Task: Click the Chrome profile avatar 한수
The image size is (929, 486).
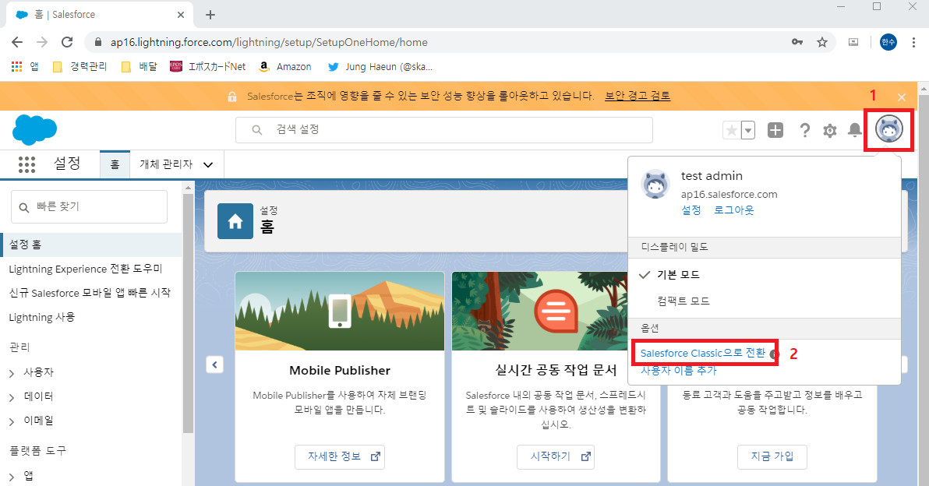Action: tap(888, 42)
